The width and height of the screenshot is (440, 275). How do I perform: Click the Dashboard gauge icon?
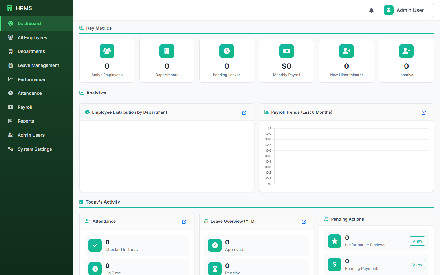pos(10,24)
